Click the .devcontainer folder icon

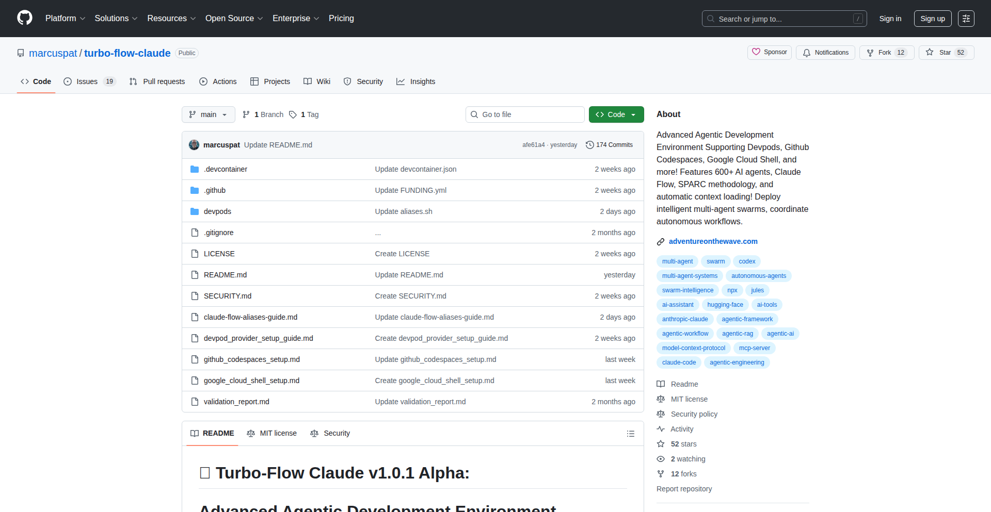click(195, 169)
